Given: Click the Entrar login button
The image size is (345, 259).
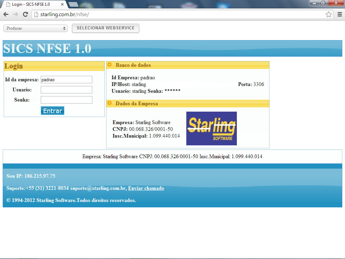Looking at the screenshot, I should pyautogui.click(x=53, y=111).
